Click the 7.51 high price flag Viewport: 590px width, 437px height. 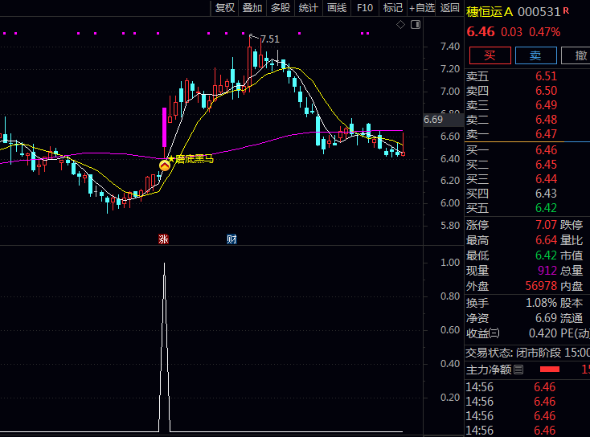click(x=270, y=39)
